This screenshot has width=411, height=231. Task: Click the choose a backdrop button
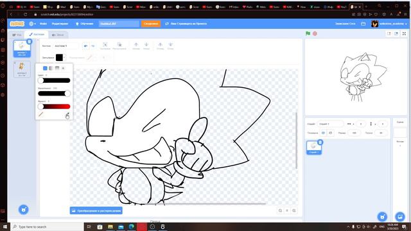(400, 217)
